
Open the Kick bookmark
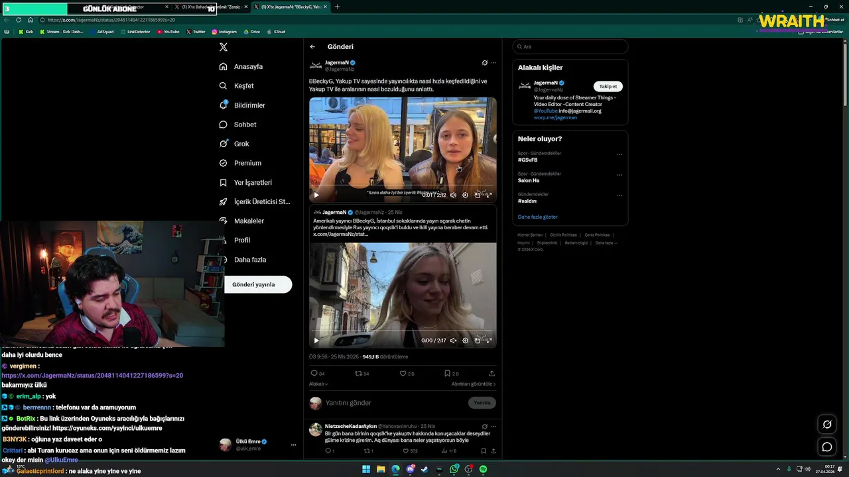pos(26,32)
